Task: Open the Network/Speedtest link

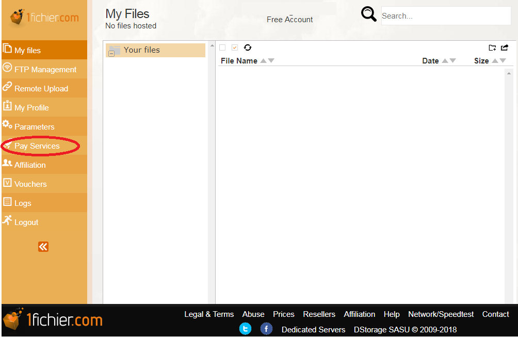Action: click(441, 314)
